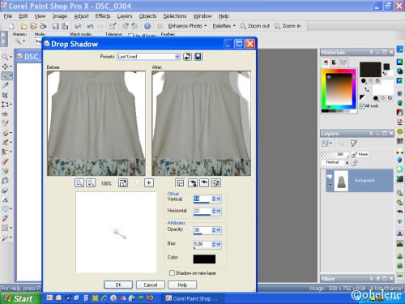The height and width of the screenshot is (304, 405).
Task: Click the New file icon in main toolbar
Action: click(11, 26)
